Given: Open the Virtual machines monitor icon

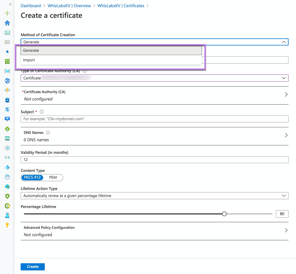Looking at the screenshot, I should tap(7, 119).
